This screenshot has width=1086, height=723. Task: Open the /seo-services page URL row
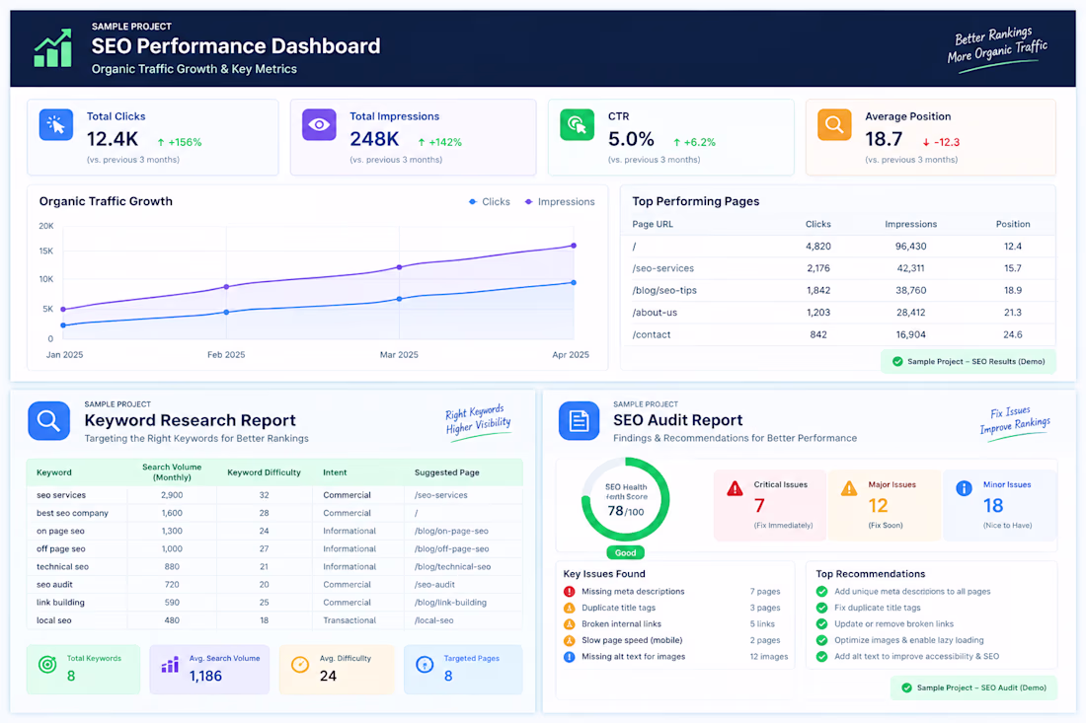pyautogui.click(x=838, y=268)
